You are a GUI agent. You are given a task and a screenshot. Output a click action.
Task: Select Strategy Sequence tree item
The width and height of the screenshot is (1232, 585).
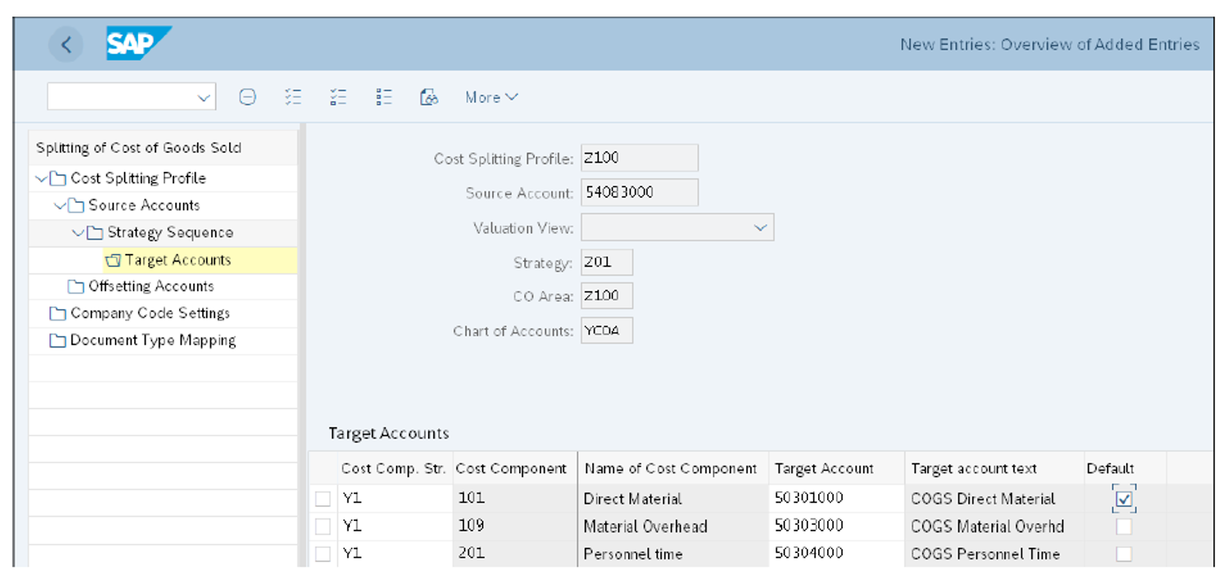click(170, 233)
